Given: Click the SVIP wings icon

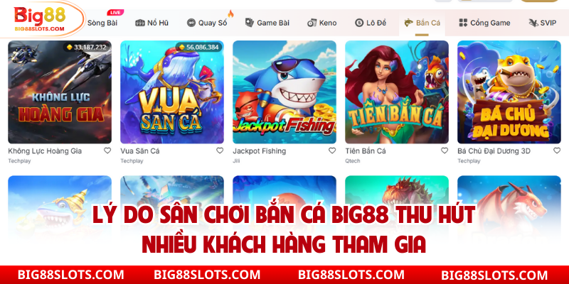Looking at the screenshot, I should (x=533, y=23).
